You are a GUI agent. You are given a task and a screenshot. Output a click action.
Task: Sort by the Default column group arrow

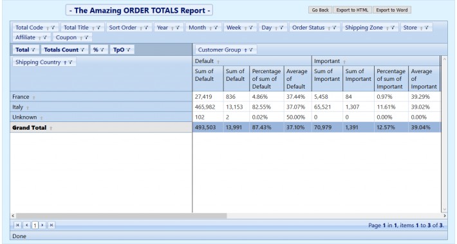click(x=218, y=62)
